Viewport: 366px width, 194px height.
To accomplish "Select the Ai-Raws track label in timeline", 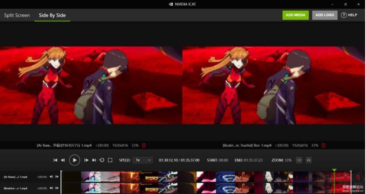I will 15,177.
